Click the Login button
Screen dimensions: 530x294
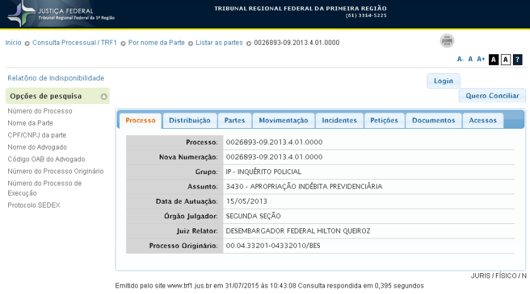click(x=444, y=81)
